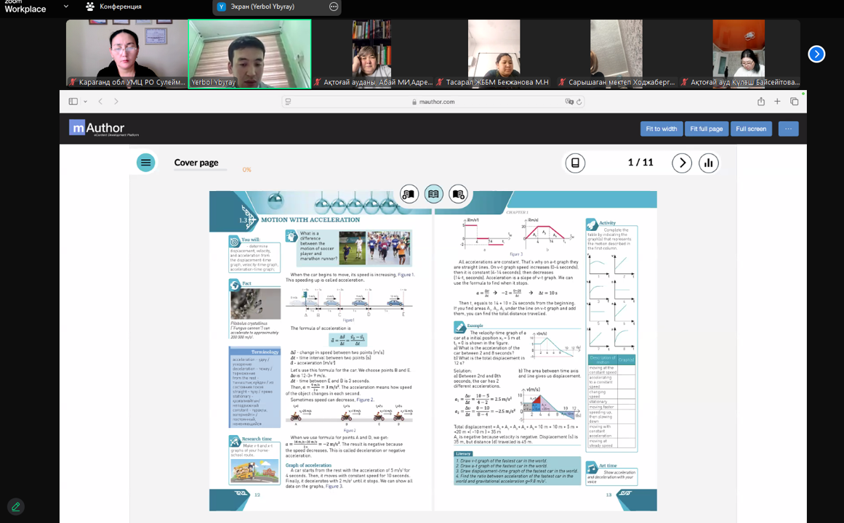The image size is (844, 523).
Task: Click the Zoom annotation pencil icon
Action: click(x=15, y=506)
